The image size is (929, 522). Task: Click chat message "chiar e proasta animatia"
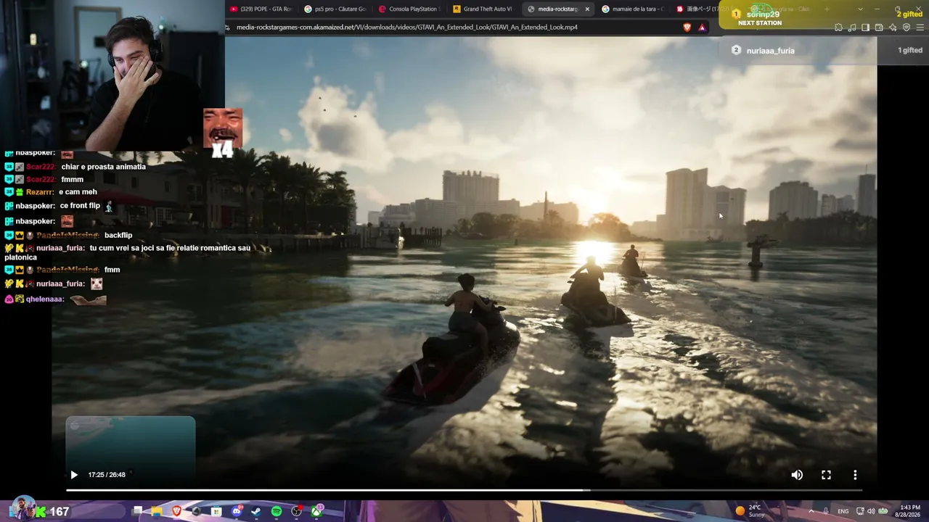(104, 167)
